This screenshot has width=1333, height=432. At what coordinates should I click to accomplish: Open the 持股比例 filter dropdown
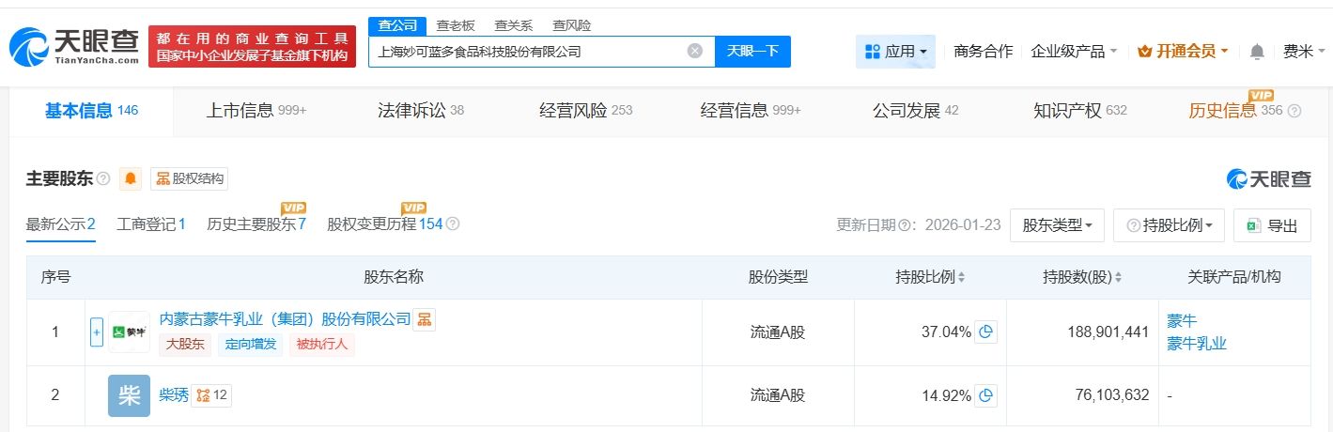1169,225
